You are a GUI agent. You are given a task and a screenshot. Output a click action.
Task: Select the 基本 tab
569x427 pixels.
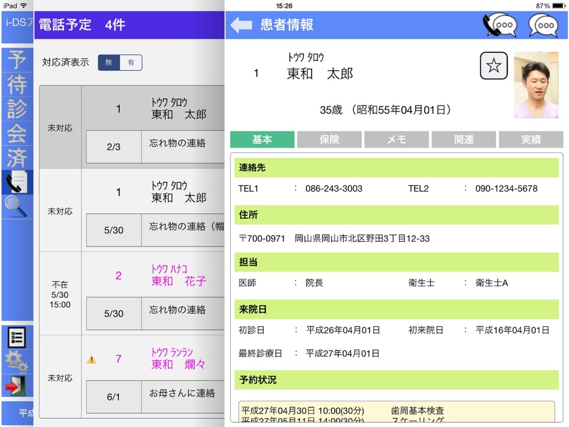coord(262,140)
